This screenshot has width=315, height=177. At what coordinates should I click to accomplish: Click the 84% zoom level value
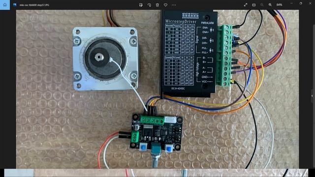point(279,5)
